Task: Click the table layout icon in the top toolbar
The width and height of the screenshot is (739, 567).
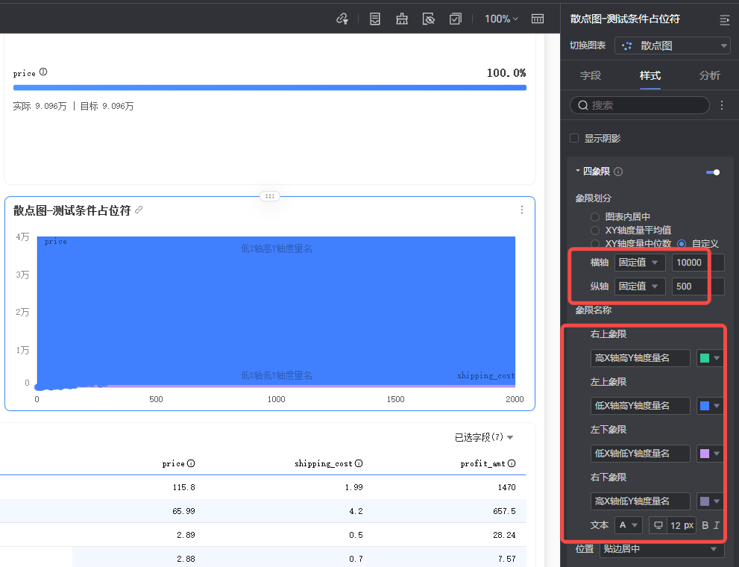Action: pyautogui.click(x=537, y=19)
